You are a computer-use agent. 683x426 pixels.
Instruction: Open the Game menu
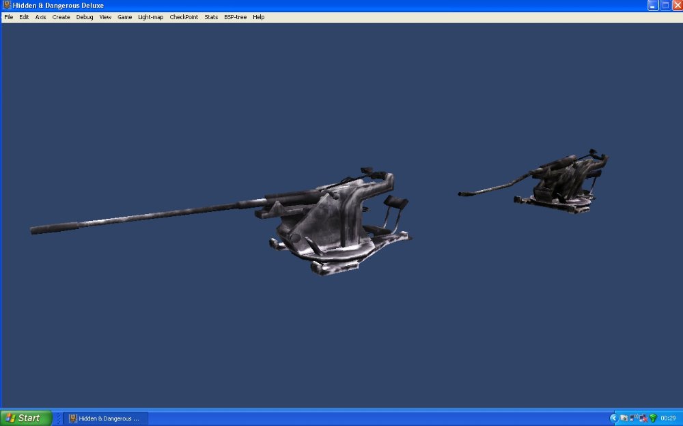(x=124, y=17)
